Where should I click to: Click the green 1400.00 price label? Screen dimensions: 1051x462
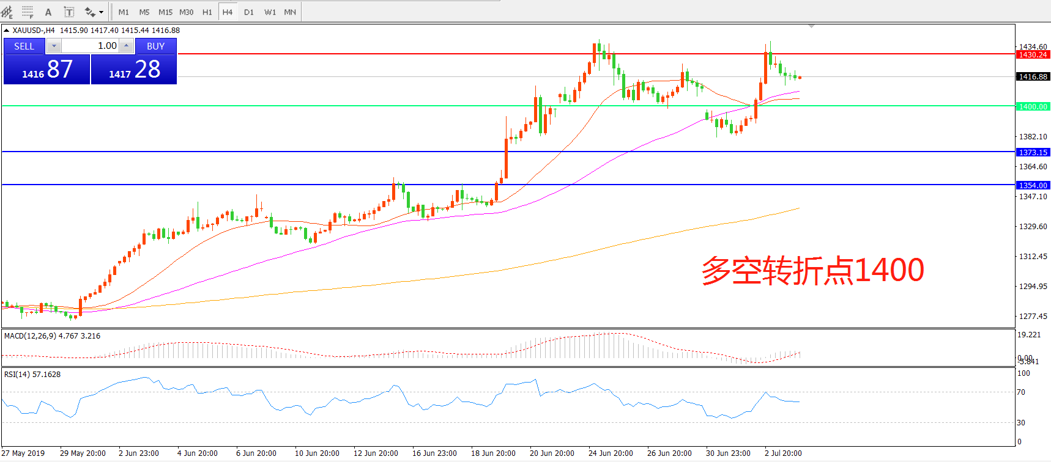pyautogui.click(x=1033, y=106)
